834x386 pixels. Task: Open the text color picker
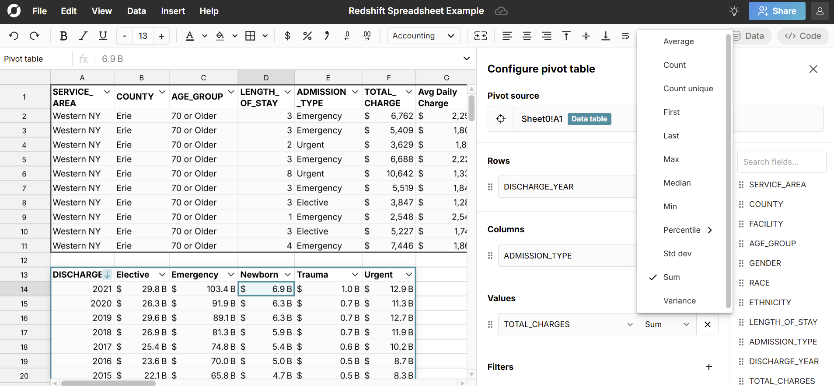[190, 36]
